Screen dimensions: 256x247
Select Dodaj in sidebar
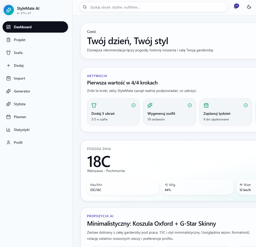pos(35,65)
